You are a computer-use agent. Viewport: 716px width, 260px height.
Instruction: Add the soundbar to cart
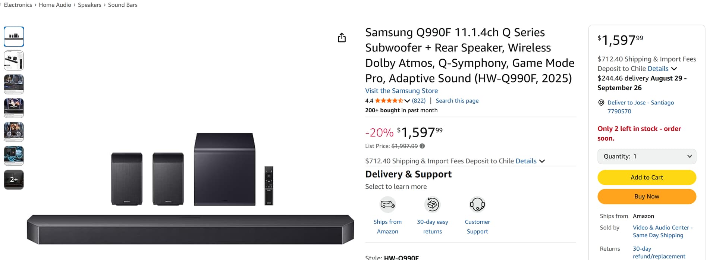pyautogui.click(x=647, y=178)
